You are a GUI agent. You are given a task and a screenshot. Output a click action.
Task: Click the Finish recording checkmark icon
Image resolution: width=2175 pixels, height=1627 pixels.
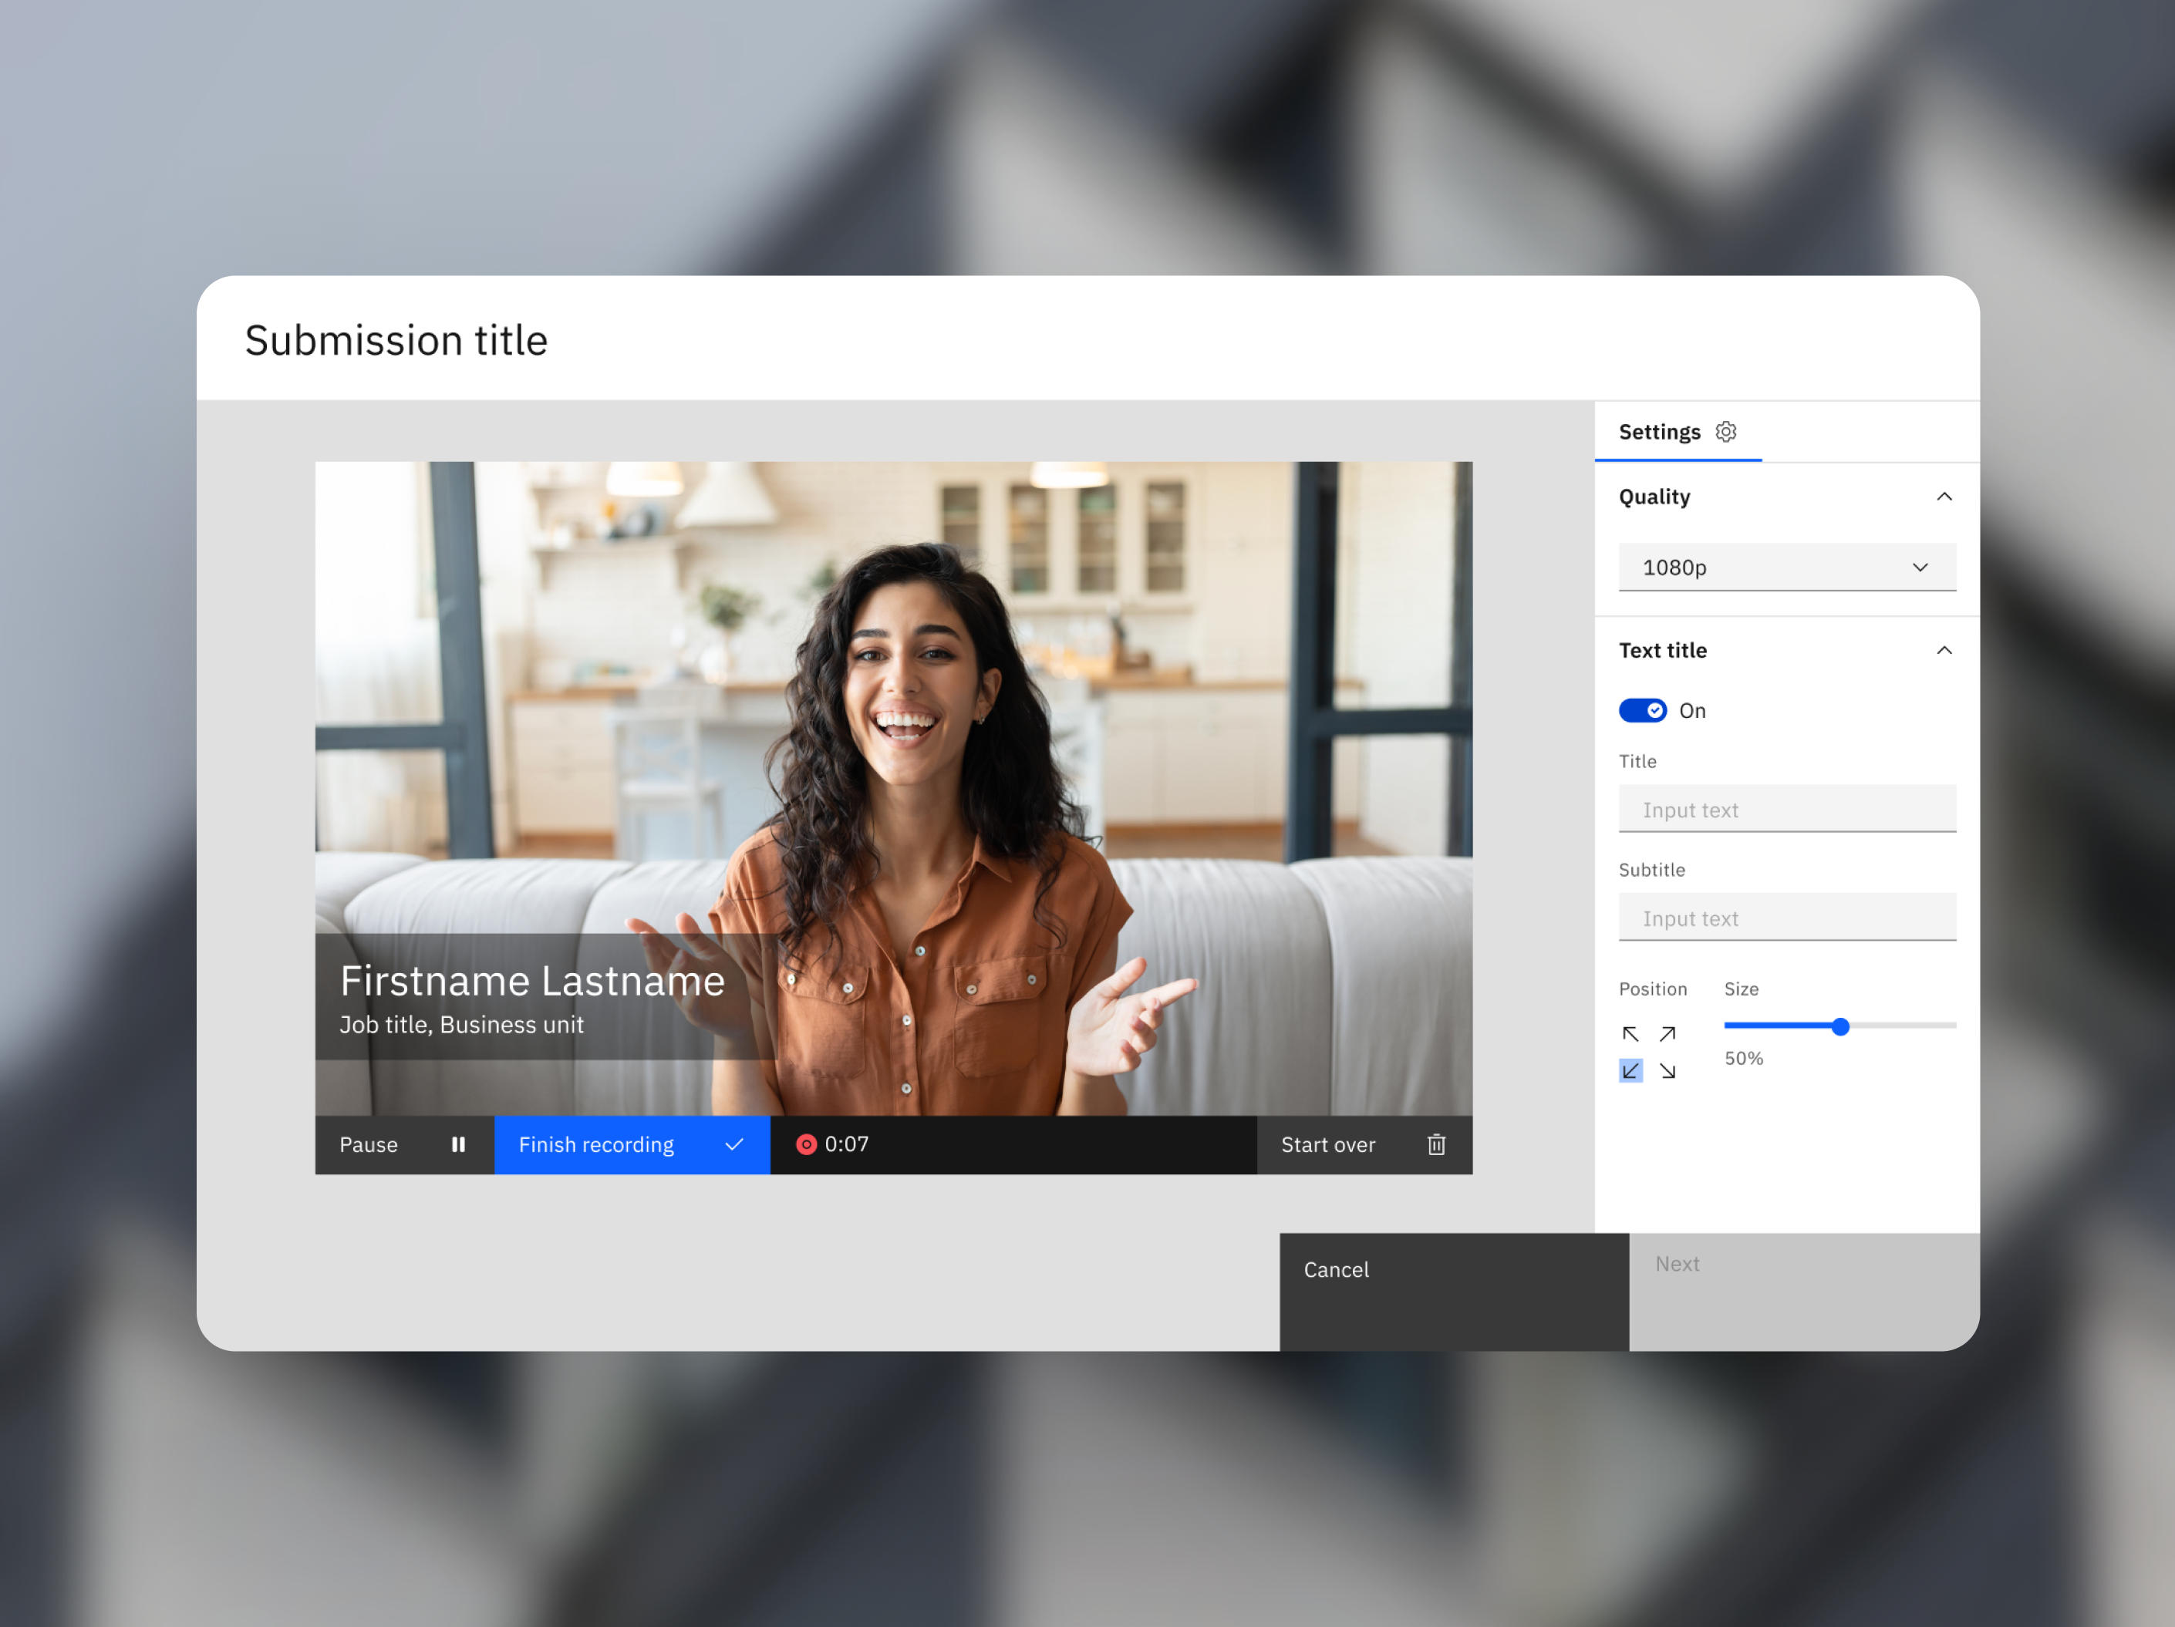pos(733,1144)
